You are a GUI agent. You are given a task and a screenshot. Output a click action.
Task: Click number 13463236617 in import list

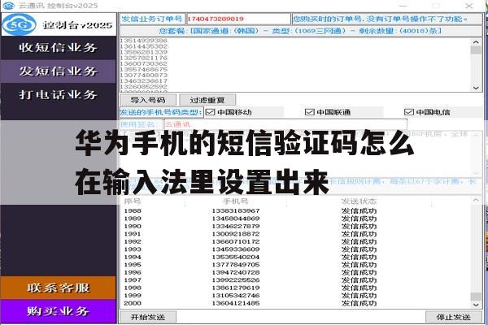[143, 81]
